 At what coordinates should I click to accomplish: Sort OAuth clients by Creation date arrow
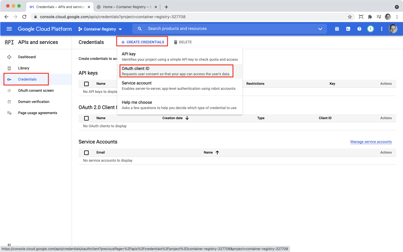click(187, 118)
